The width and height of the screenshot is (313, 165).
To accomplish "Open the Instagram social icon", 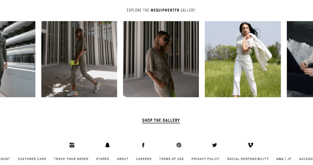I will pyautogui.click(x=72, y=145).
